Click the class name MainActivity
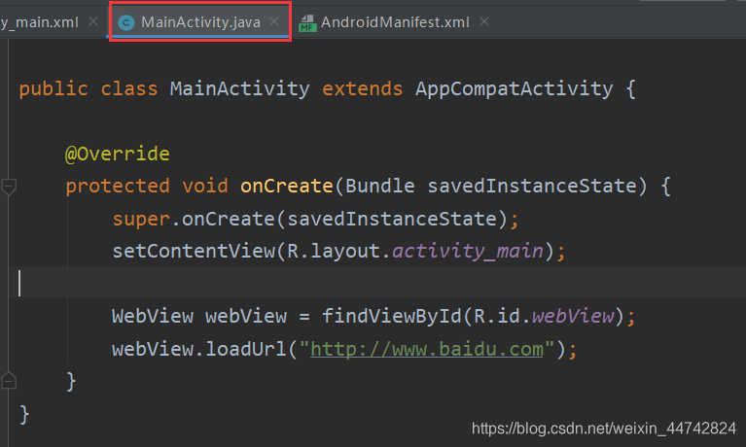Image resolution: width=746 pixels, height=447 pixels. point(240,89)
